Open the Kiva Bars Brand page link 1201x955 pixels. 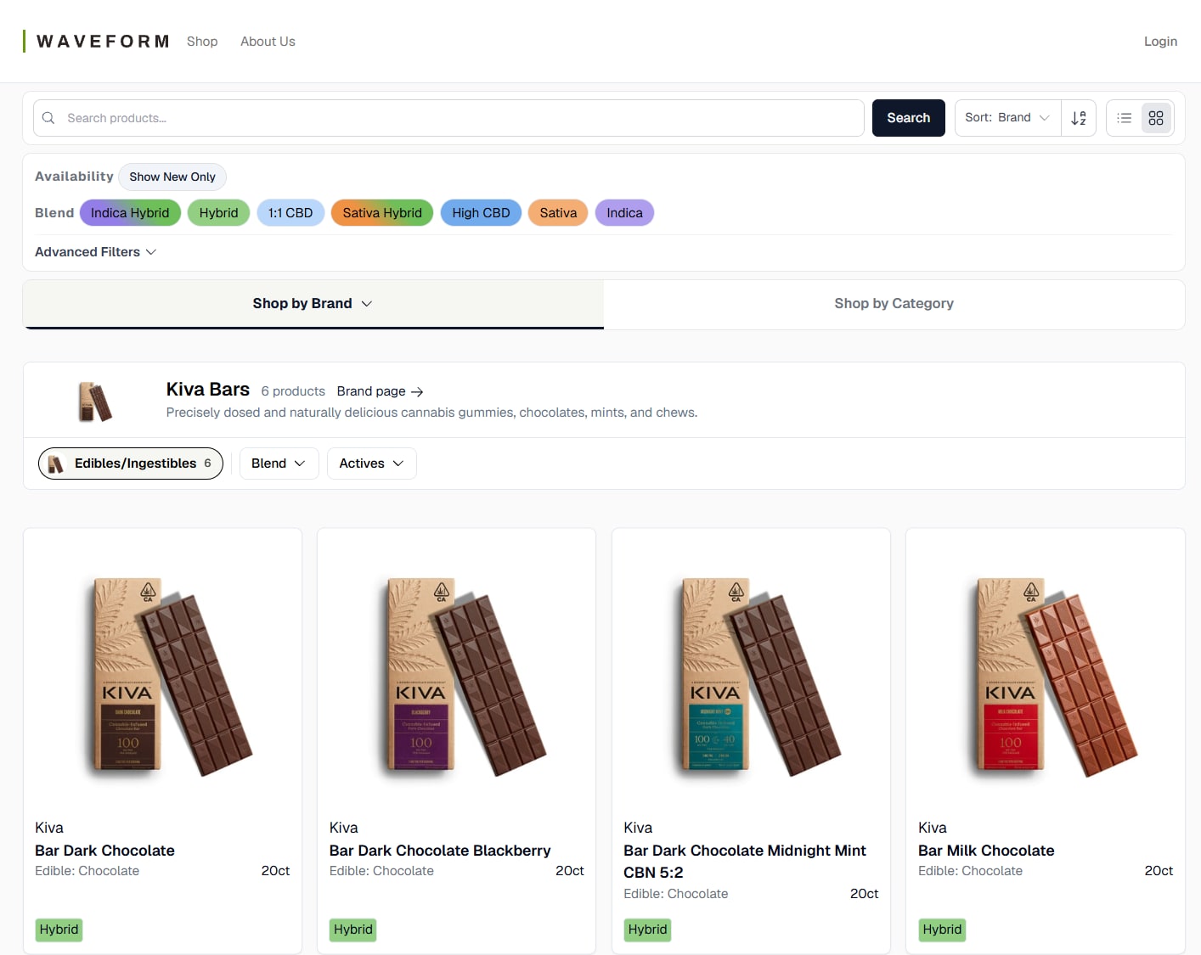tap(380, 391)
